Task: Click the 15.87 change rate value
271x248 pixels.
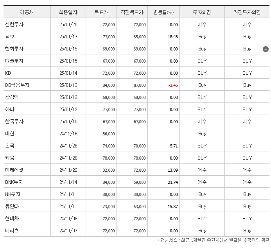Action: [x=173, y=207]
